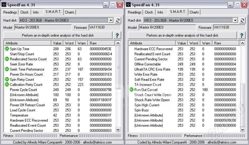Click the question mark help icon in left window

[x=117, y=35]
